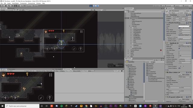Select the Rotate tool in toolbar
Screen dimensions: 193x108
click(x=9, y=6)
